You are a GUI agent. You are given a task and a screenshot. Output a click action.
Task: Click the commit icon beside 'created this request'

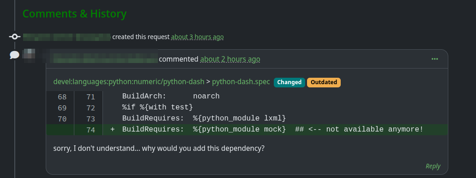click(x=15, y=37)
